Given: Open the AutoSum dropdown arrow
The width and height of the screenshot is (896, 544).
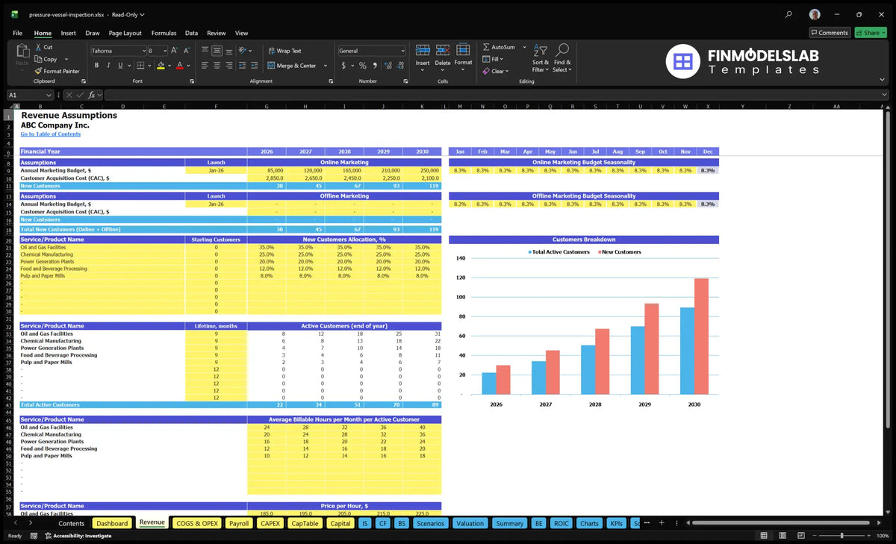Looking at the screenshot, I should (x=525, y=47).
